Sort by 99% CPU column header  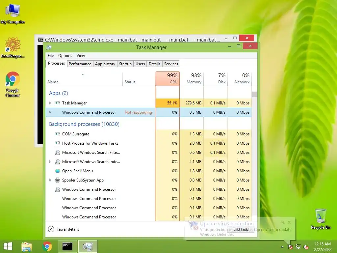[168, 79]
